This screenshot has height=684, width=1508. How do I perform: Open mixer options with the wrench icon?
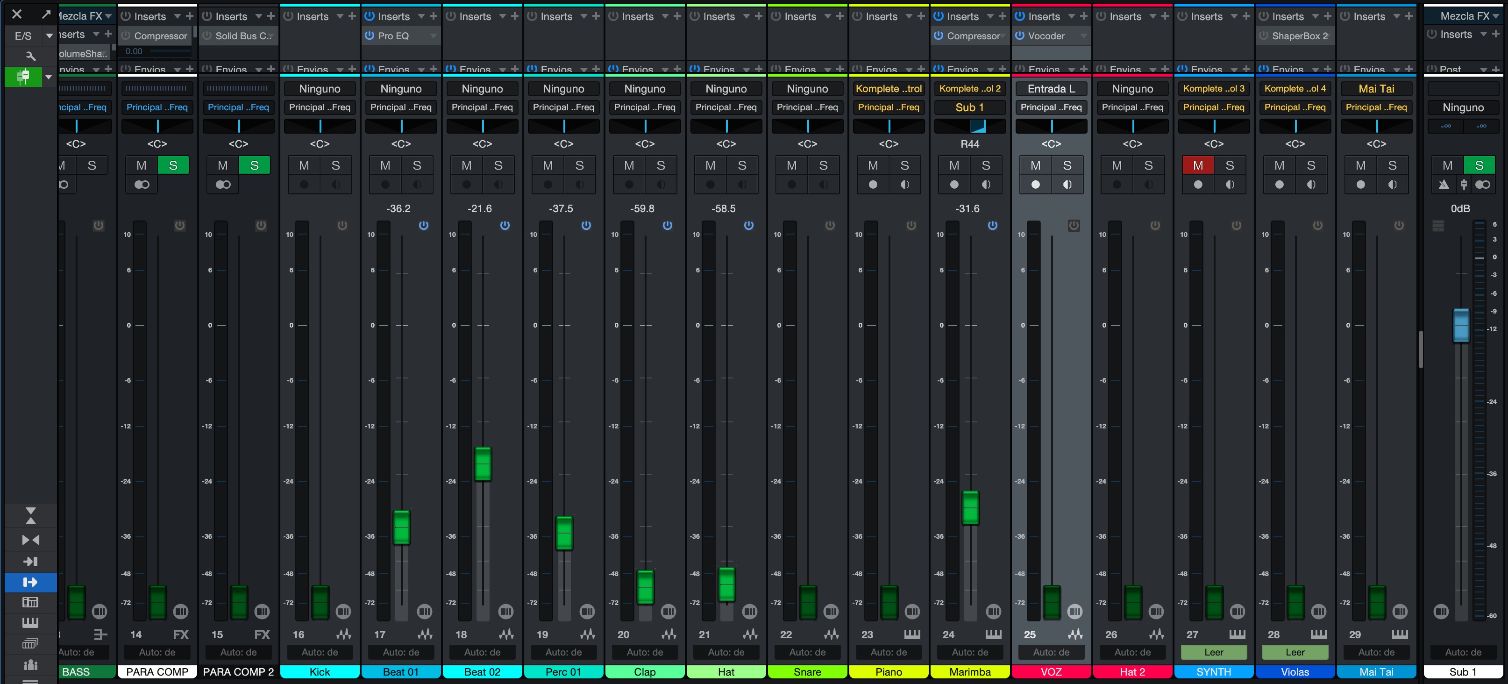point(30,56)
